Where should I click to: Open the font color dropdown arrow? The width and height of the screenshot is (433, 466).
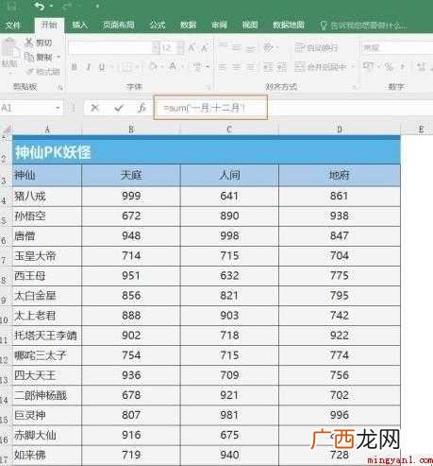[x=182, y=67]
